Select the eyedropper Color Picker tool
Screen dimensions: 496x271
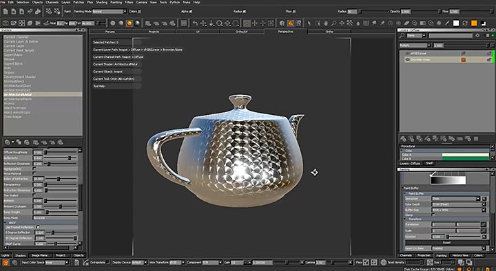pos(447,23)
